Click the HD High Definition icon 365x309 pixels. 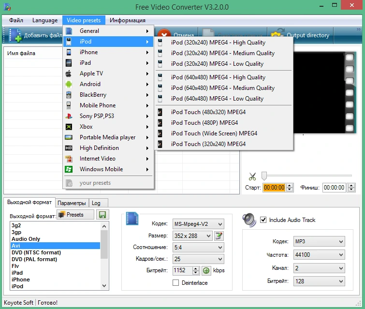click(69, 148)
